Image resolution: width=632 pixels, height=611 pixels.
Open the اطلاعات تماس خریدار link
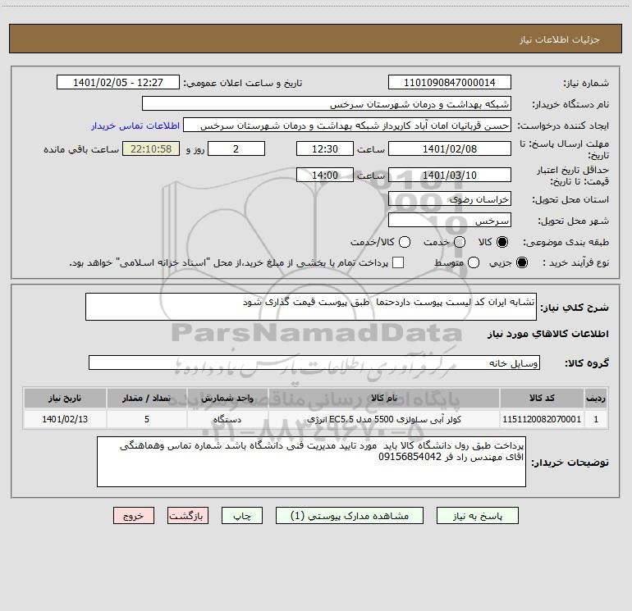click(x=135, y=125)
